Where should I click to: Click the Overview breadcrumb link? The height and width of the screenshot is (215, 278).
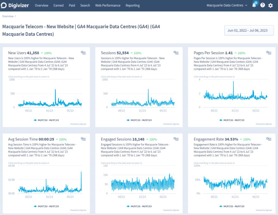click(x=8, y=16)
